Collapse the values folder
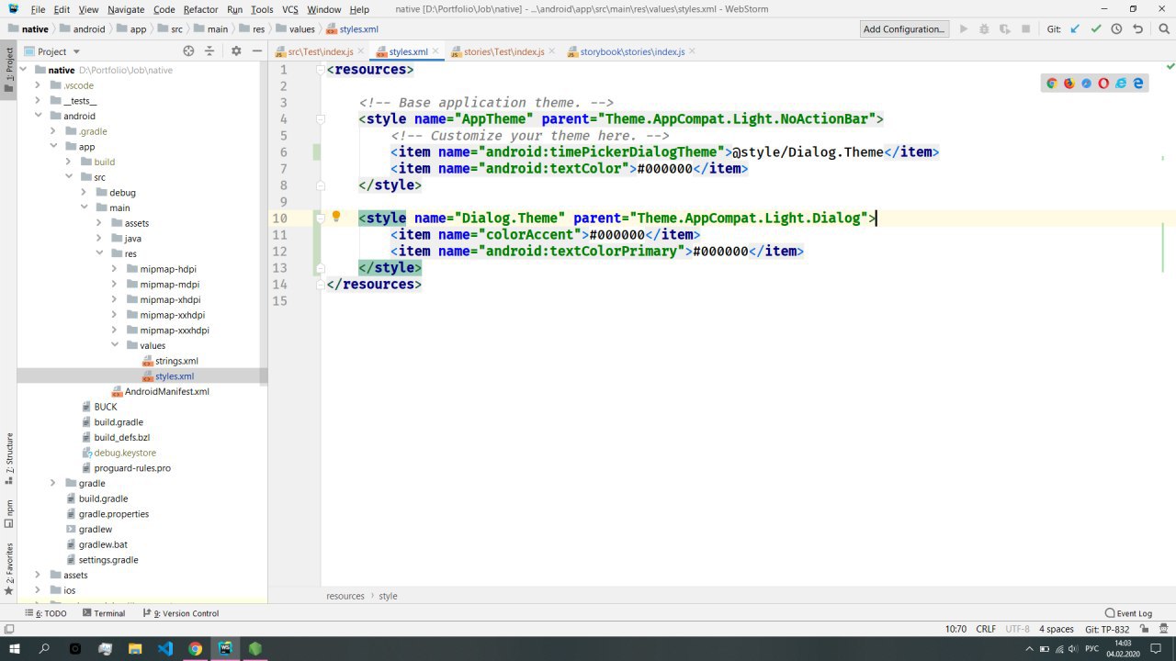 click(x=115, y=345)
